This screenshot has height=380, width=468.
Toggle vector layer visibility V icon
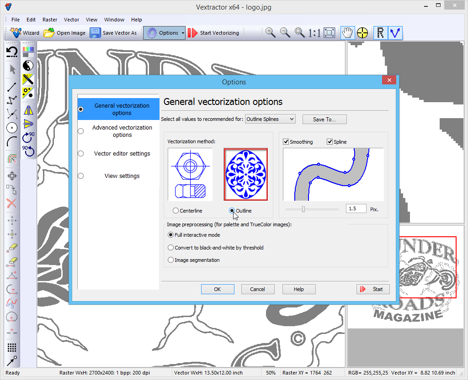click(x=394, y=33)
